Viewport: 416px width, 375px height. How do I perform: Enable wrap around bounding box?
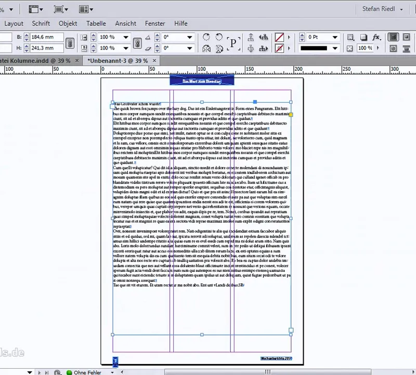tap(406, 37)
